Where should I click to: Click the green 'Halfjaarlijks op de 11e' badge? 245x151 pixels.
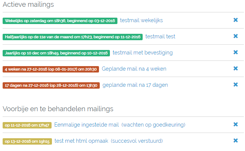[x=73, y=37]
